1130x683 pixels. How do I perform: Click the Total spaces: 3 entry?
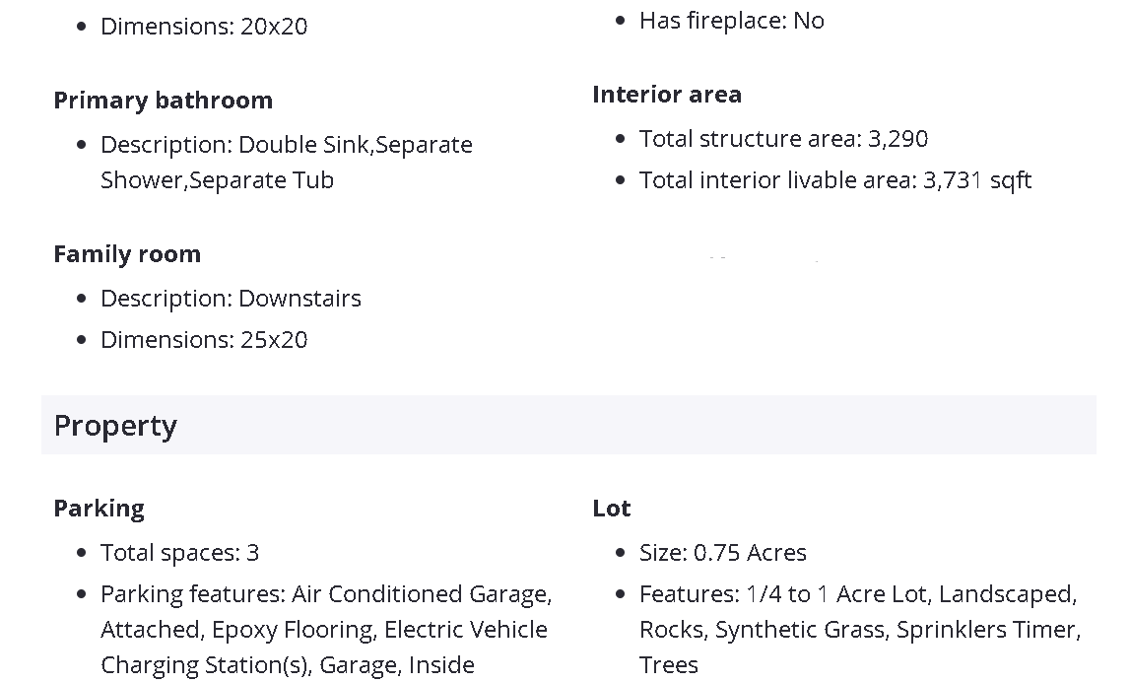[x=179, y=553]
